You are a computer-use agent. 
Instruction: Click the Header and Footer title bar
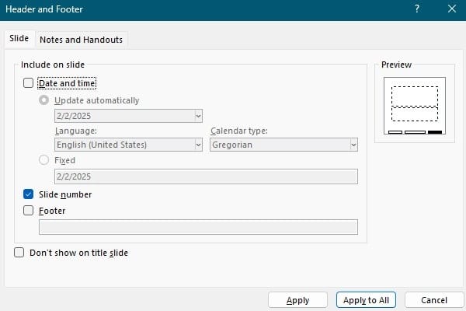[194, 10]
